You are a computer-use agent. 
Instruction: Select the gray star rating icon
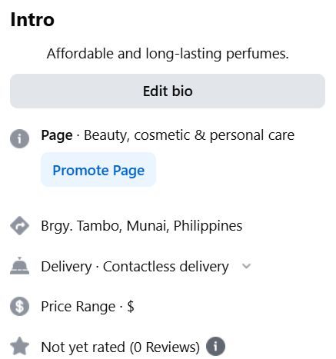tap(19, 346)
